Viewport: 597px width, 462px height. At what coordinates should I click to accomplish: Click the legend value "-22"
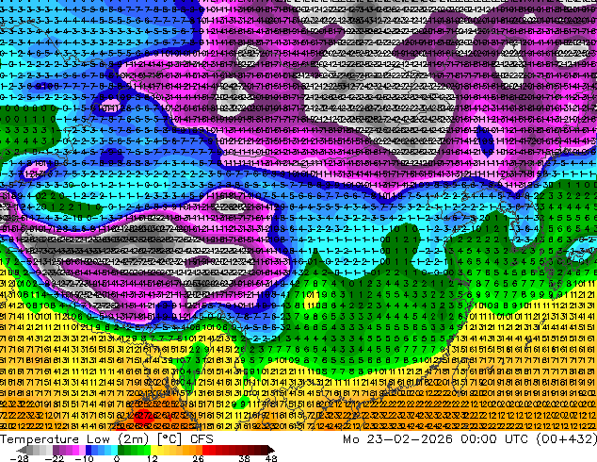coord(54,458)
